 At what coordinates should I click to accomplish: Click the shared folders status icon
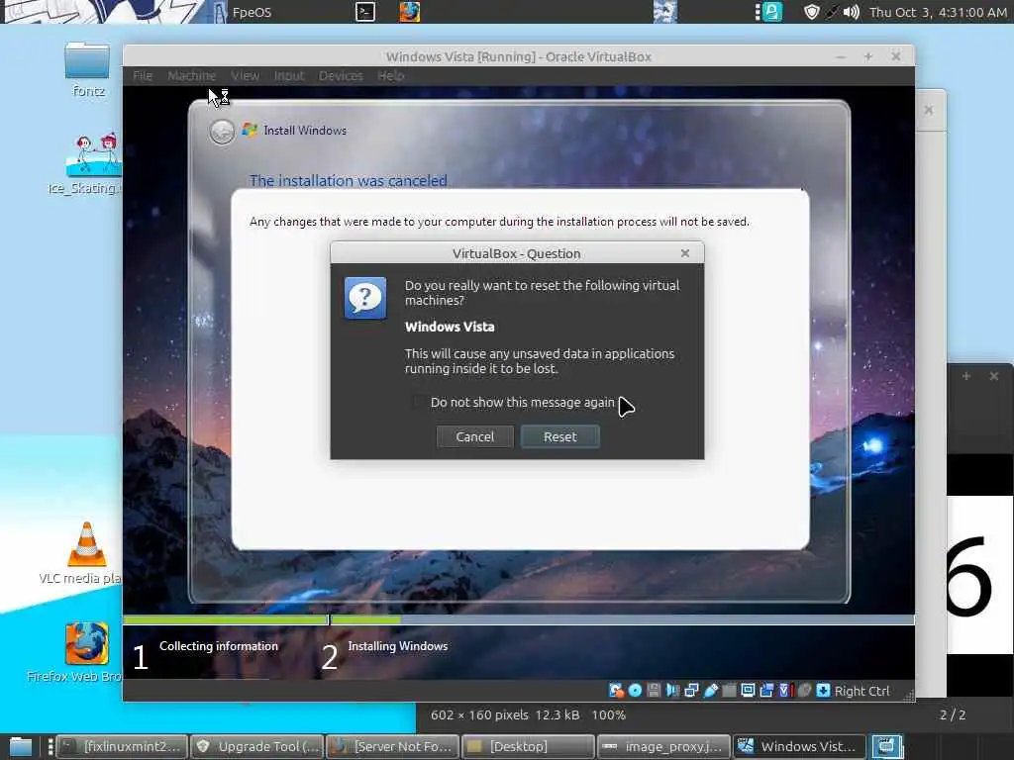(x=729, y=691)
